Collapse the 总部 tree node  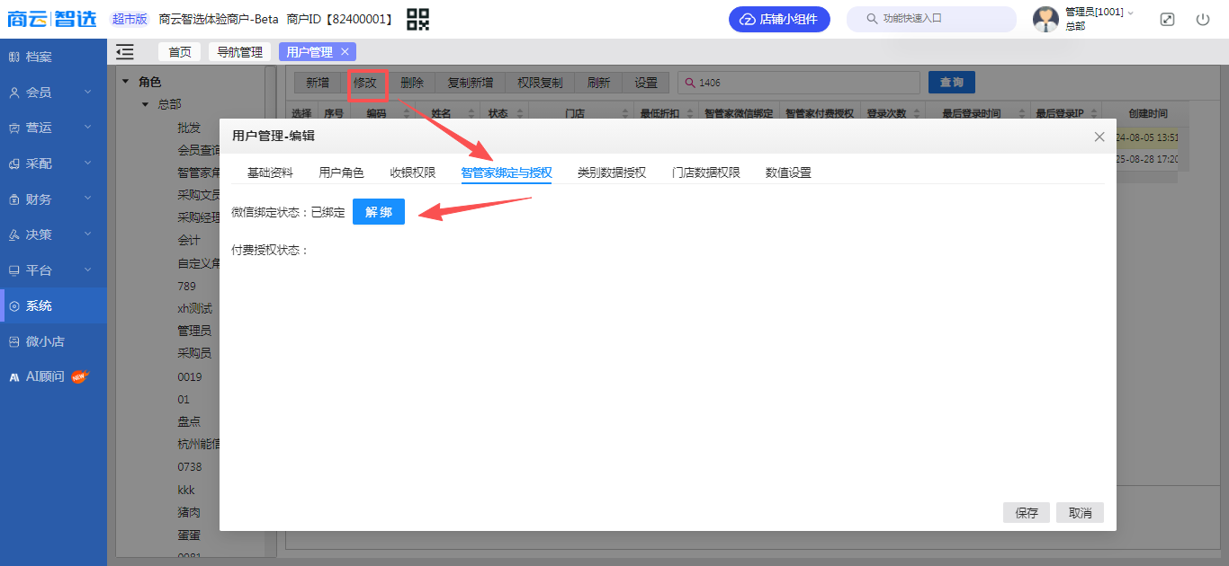click(145, 104)
